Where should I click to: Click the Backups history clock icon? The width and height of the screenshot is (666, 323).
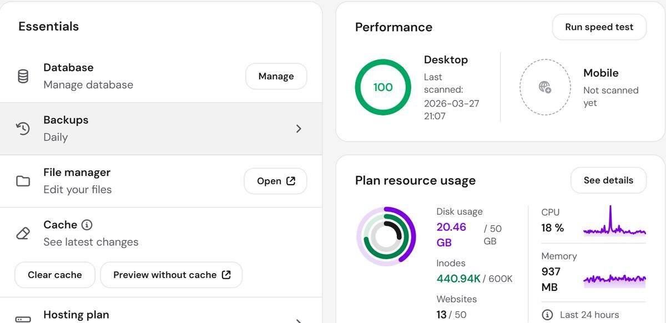point(23,129)
